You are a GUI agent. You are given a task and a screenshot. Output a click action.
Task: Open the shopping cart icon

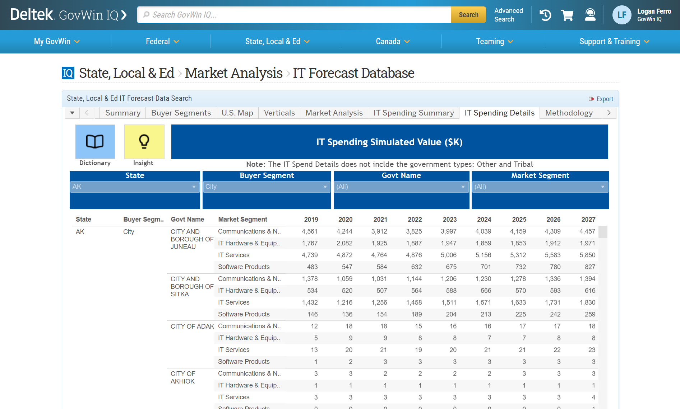point(567,15)
